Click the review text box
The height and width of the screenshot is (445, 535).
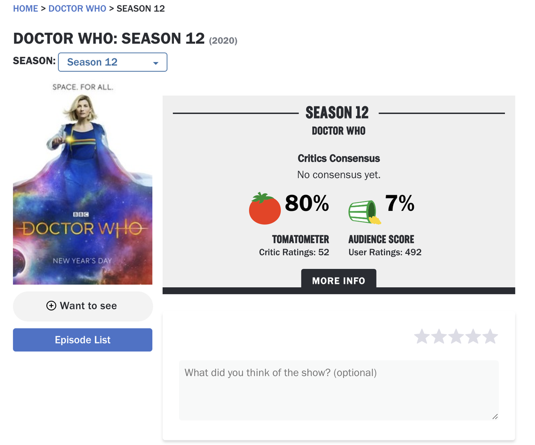point(338,390)
